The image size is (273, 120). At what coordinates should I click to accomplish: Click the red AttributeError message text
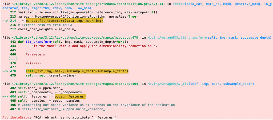point(59,117)
